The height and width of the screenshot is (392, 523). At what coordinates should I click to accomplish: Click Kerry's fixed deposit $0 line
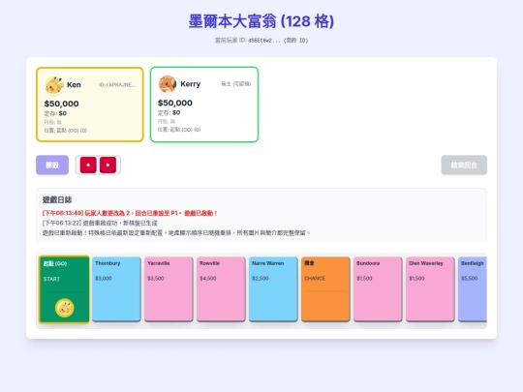click(169, 112)
